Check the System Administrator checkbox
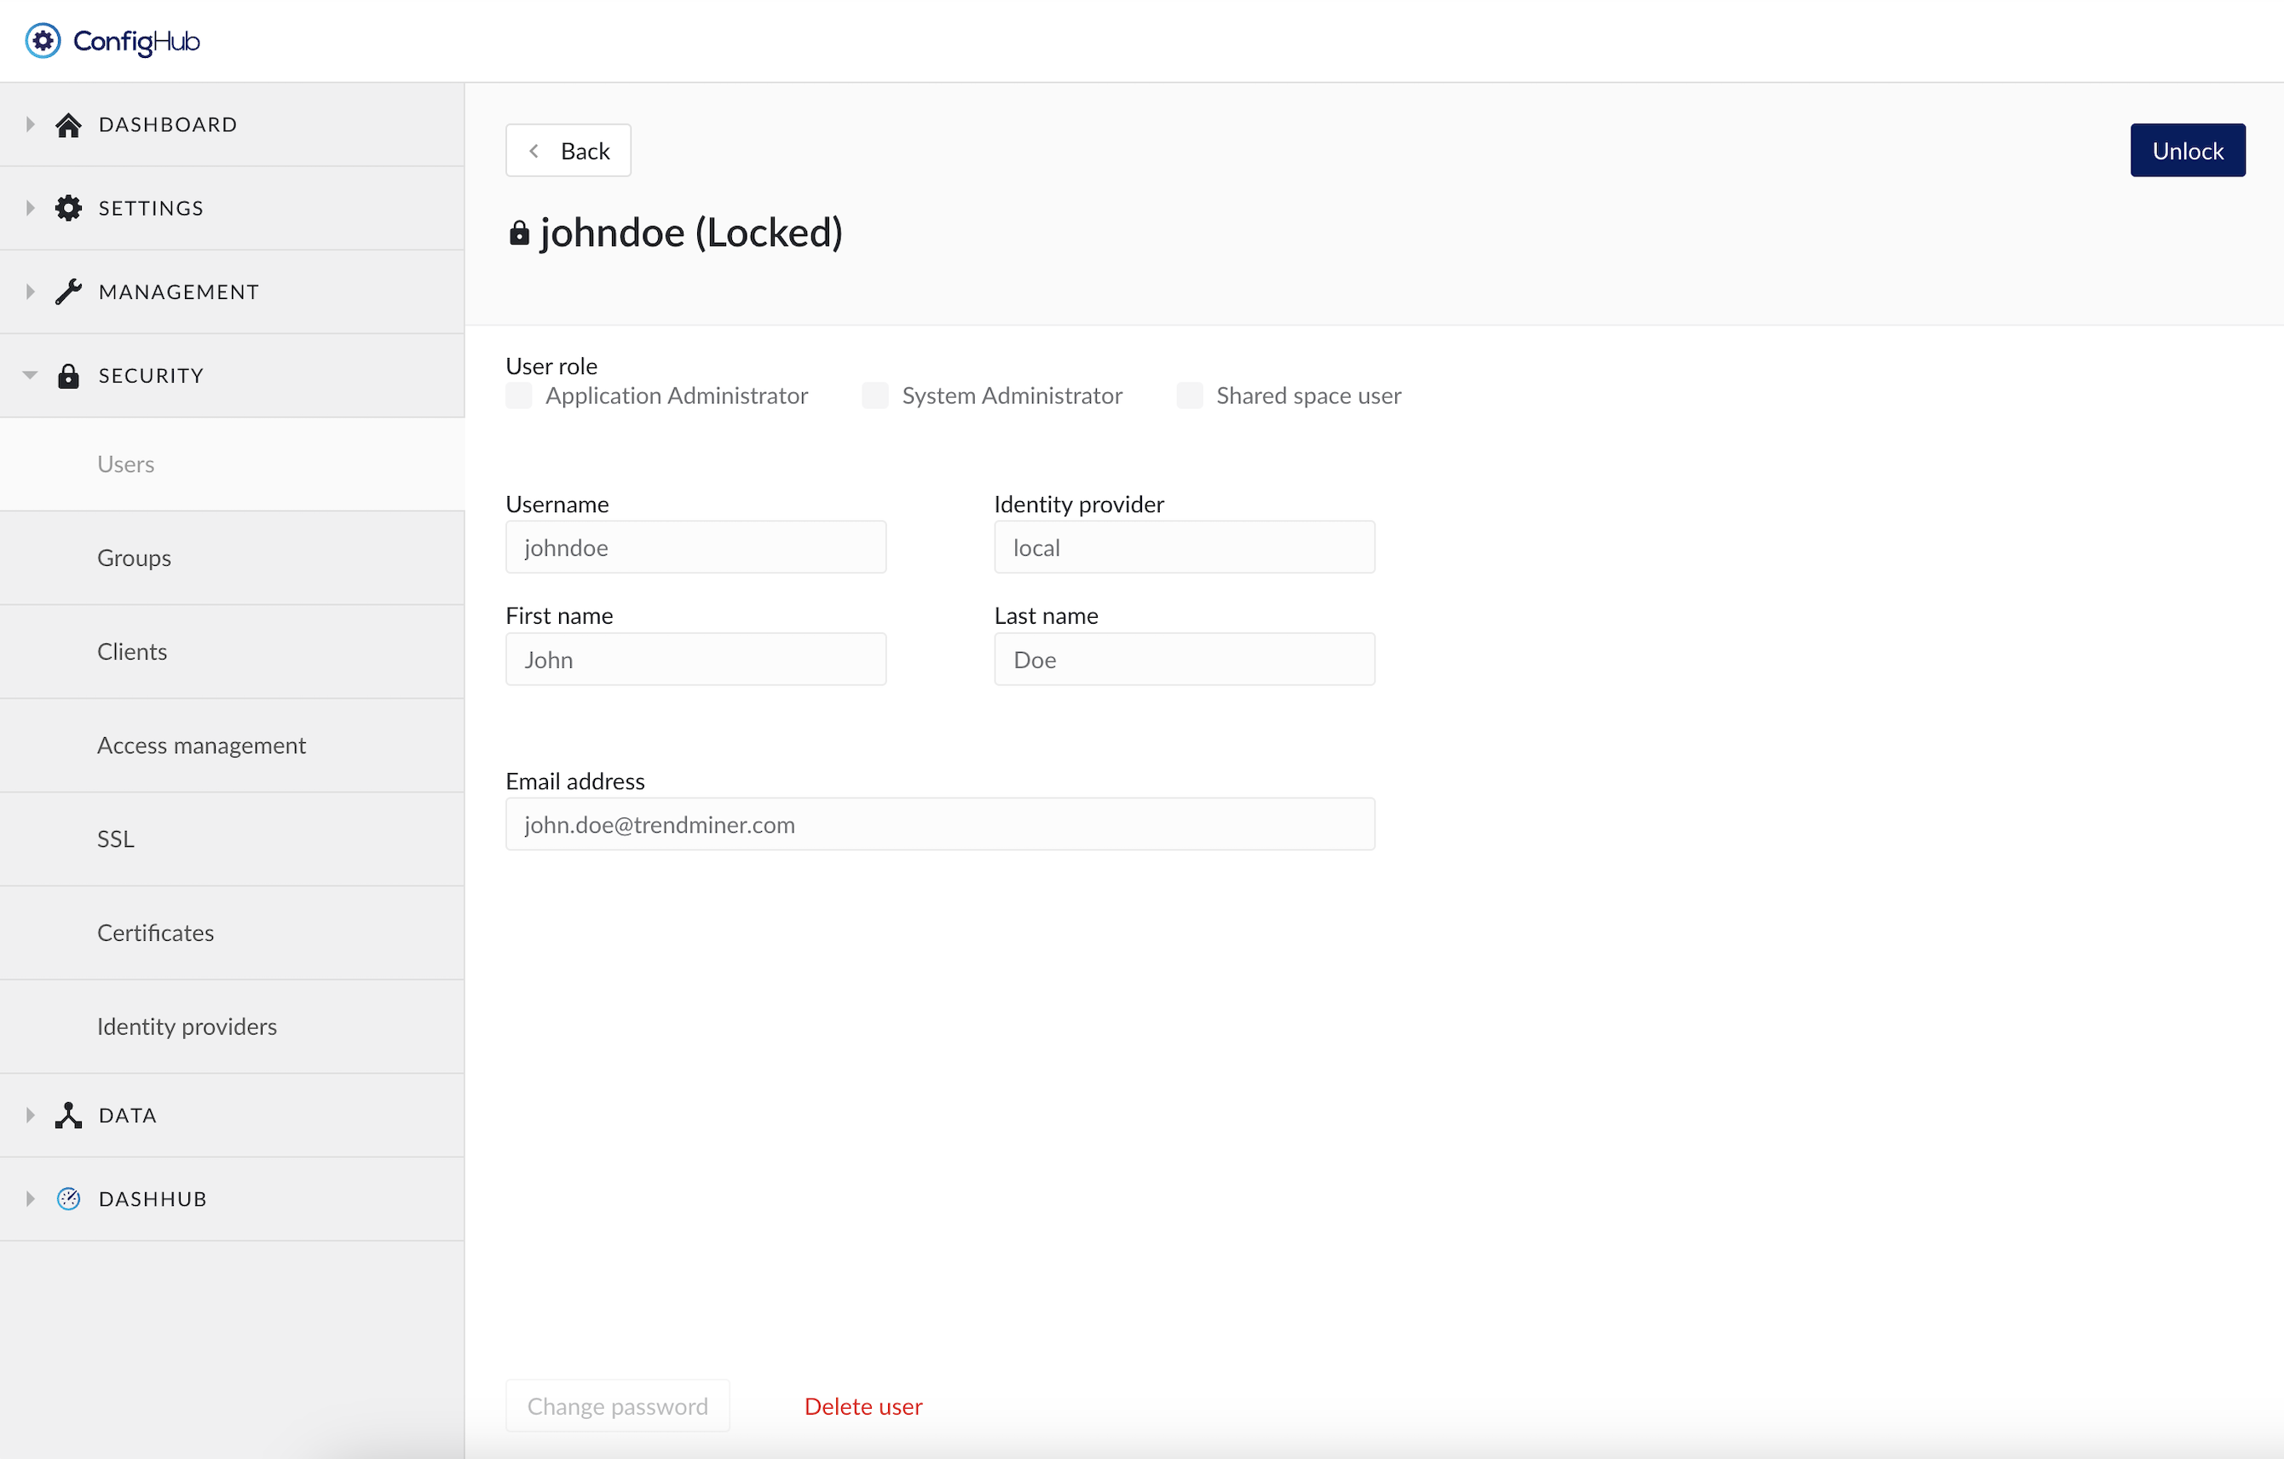Screen dimensions: 2284x1459 coord(874,395)
